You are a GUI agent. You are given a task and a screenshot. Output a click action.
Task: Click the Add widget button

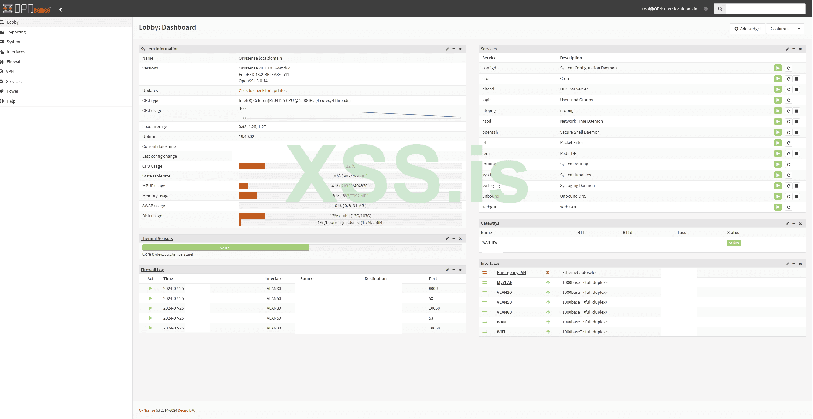pos(747,29)
